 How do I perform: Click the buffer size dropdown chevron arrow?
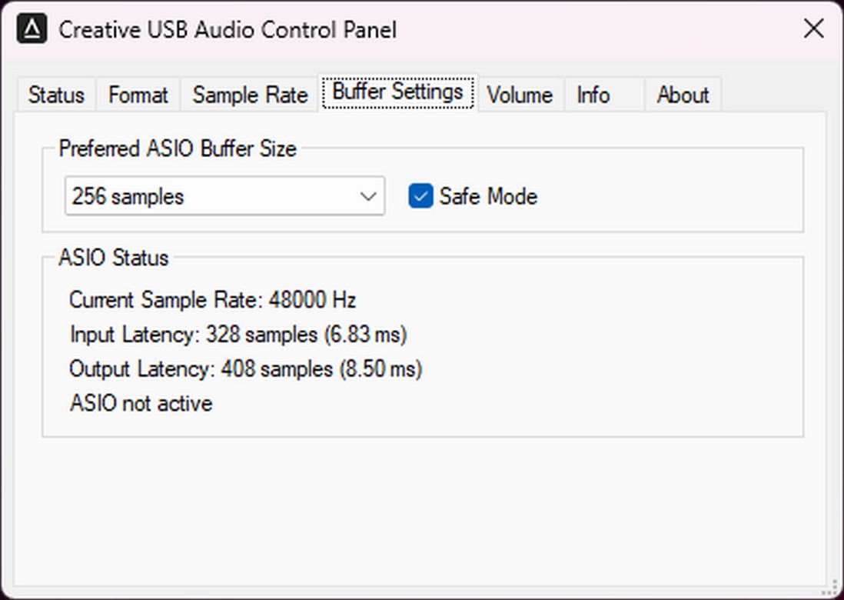pyautogui.click(x=367, y=196)
